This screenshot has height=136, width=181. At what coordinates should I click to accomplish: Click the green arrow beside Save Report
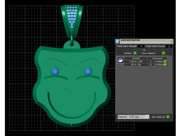164,53
